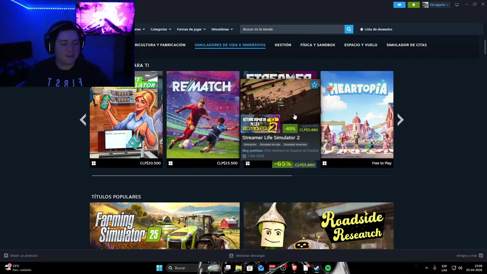The image size is (487, 274).
Task: Switch to the Espacio y Vuelo tab
Action: tap(361, 45)
